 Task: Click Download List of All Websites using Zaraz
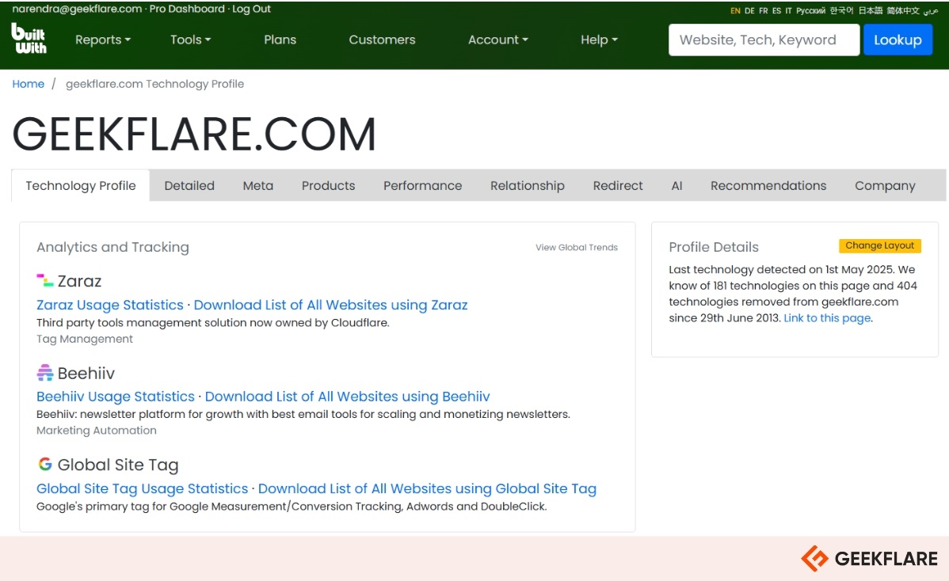point(330,305)
